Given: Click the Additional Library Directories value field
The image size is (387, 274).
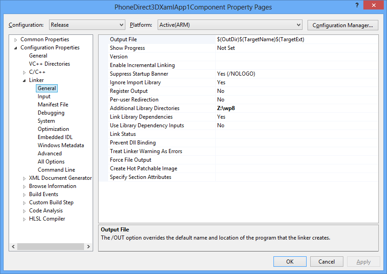Looking at the screenshot, I should coord(295,108).
